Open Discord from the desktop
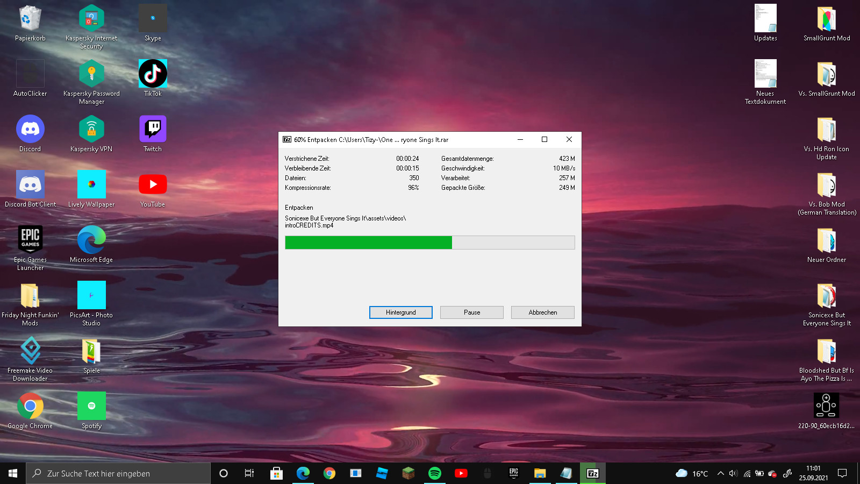This screenshot has width=860, height=484. point(30,129)
